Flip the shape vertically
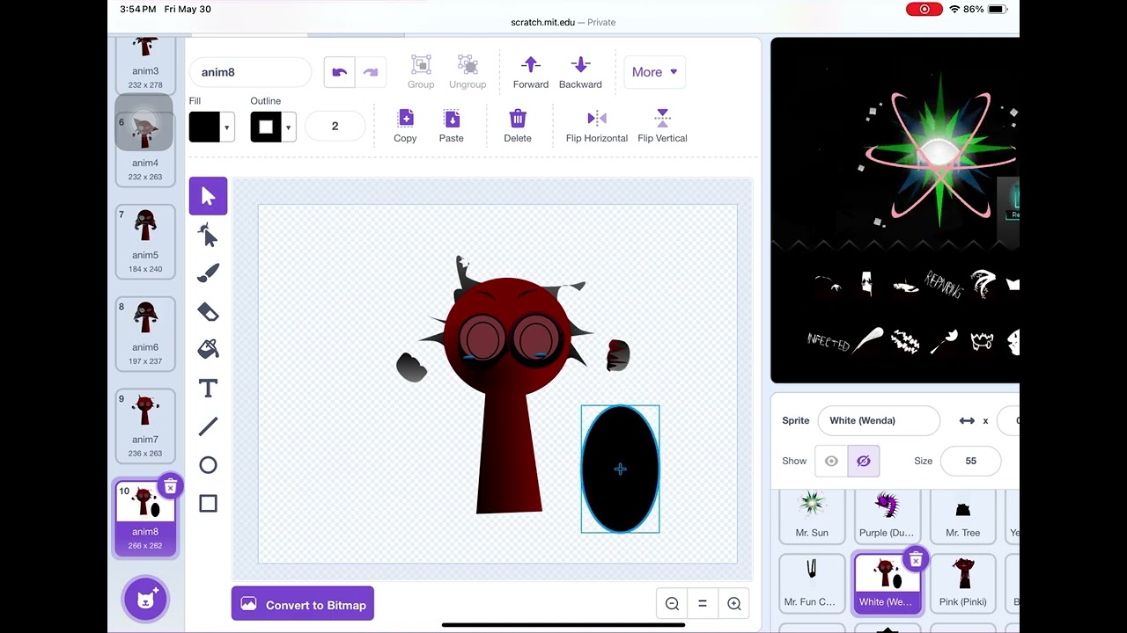1127x633 pixels. (663, 126)
